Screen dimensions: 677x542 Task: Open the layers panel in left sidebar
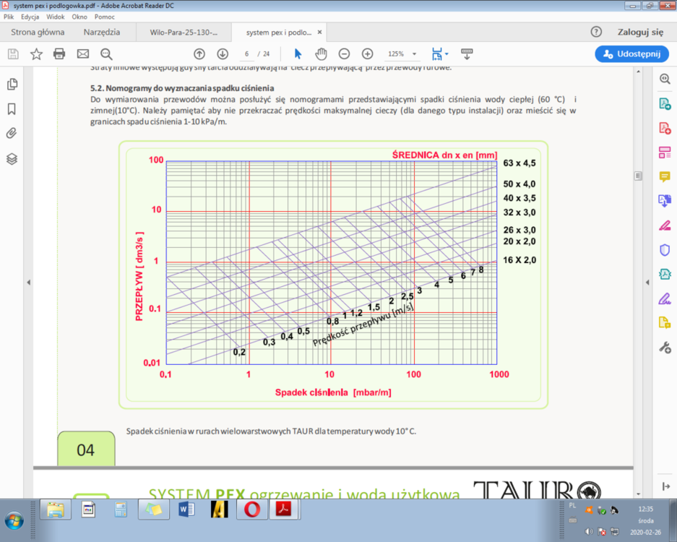point(12,159)
